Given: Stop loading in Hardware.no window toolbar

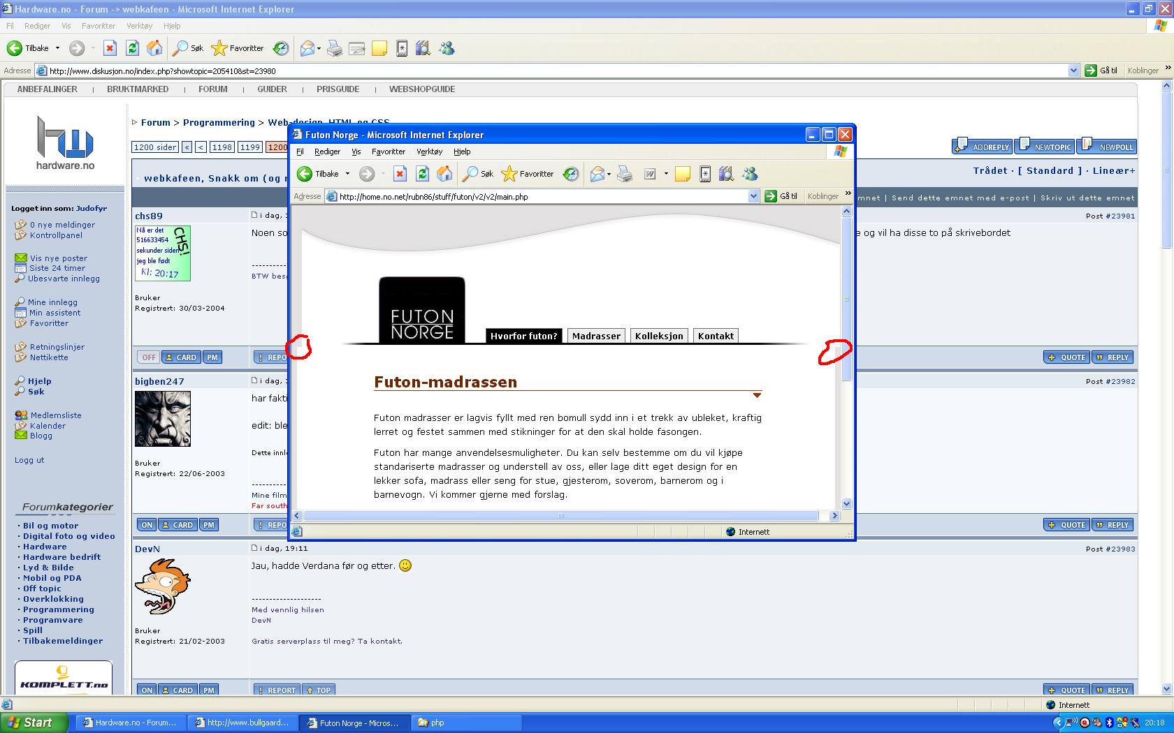Looking at the screenshot, I should click(x=110, y=48).
